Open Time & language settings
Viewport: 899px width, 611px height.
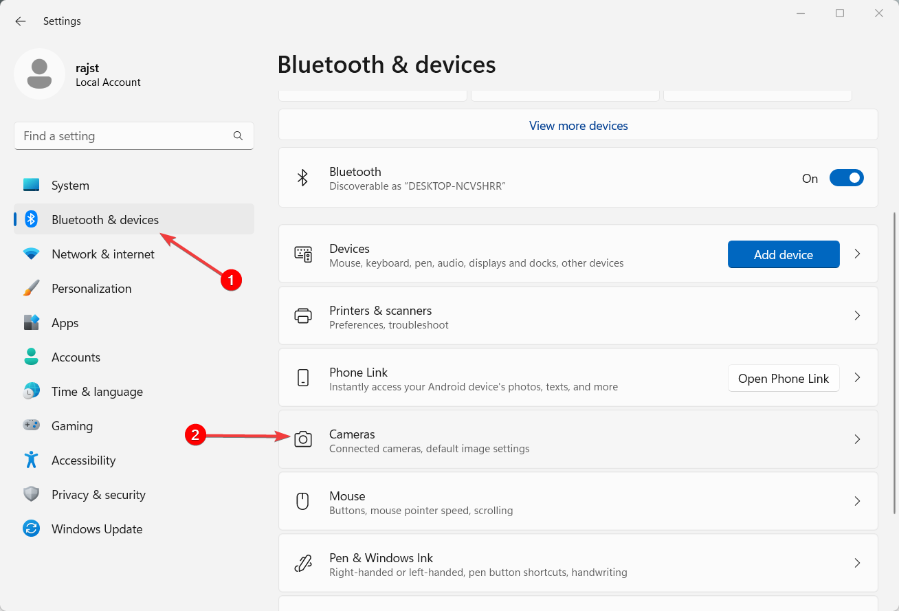tap(134, 391)
